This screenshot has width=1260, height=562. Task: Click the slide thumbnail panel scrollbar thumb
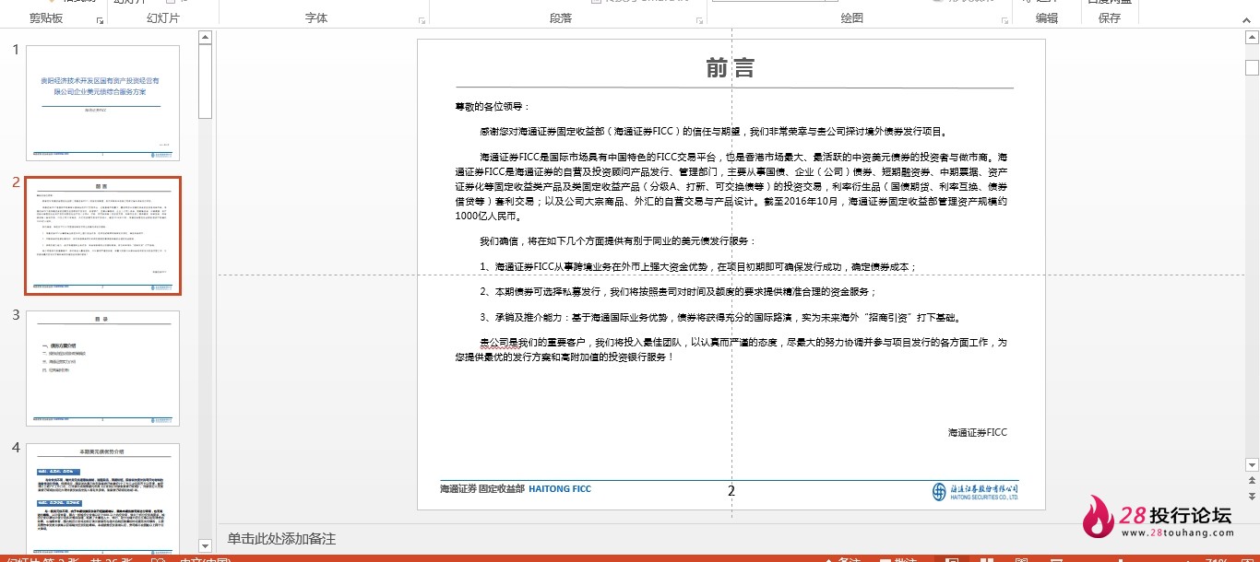[205, 82]
